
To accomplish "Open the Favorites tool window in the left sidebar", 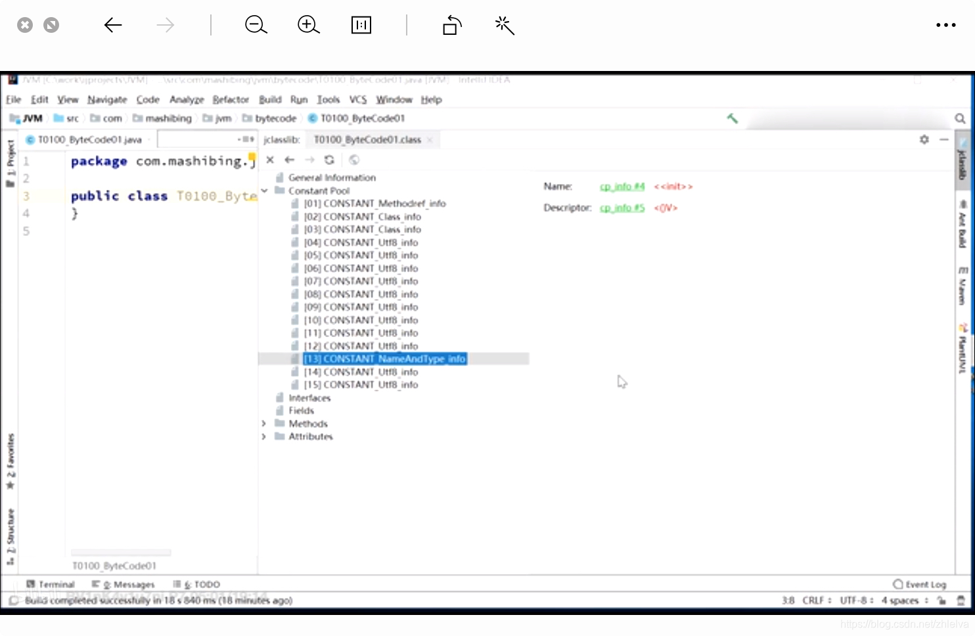I will (x=11, y=461).
